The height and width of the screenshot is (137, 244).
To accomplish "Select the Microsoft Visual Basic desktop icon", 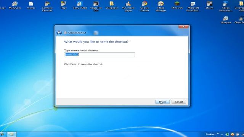I will click(x=193, y=6).
